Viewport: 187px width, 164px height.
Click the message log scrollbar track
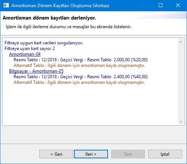[x=181, y=82]
